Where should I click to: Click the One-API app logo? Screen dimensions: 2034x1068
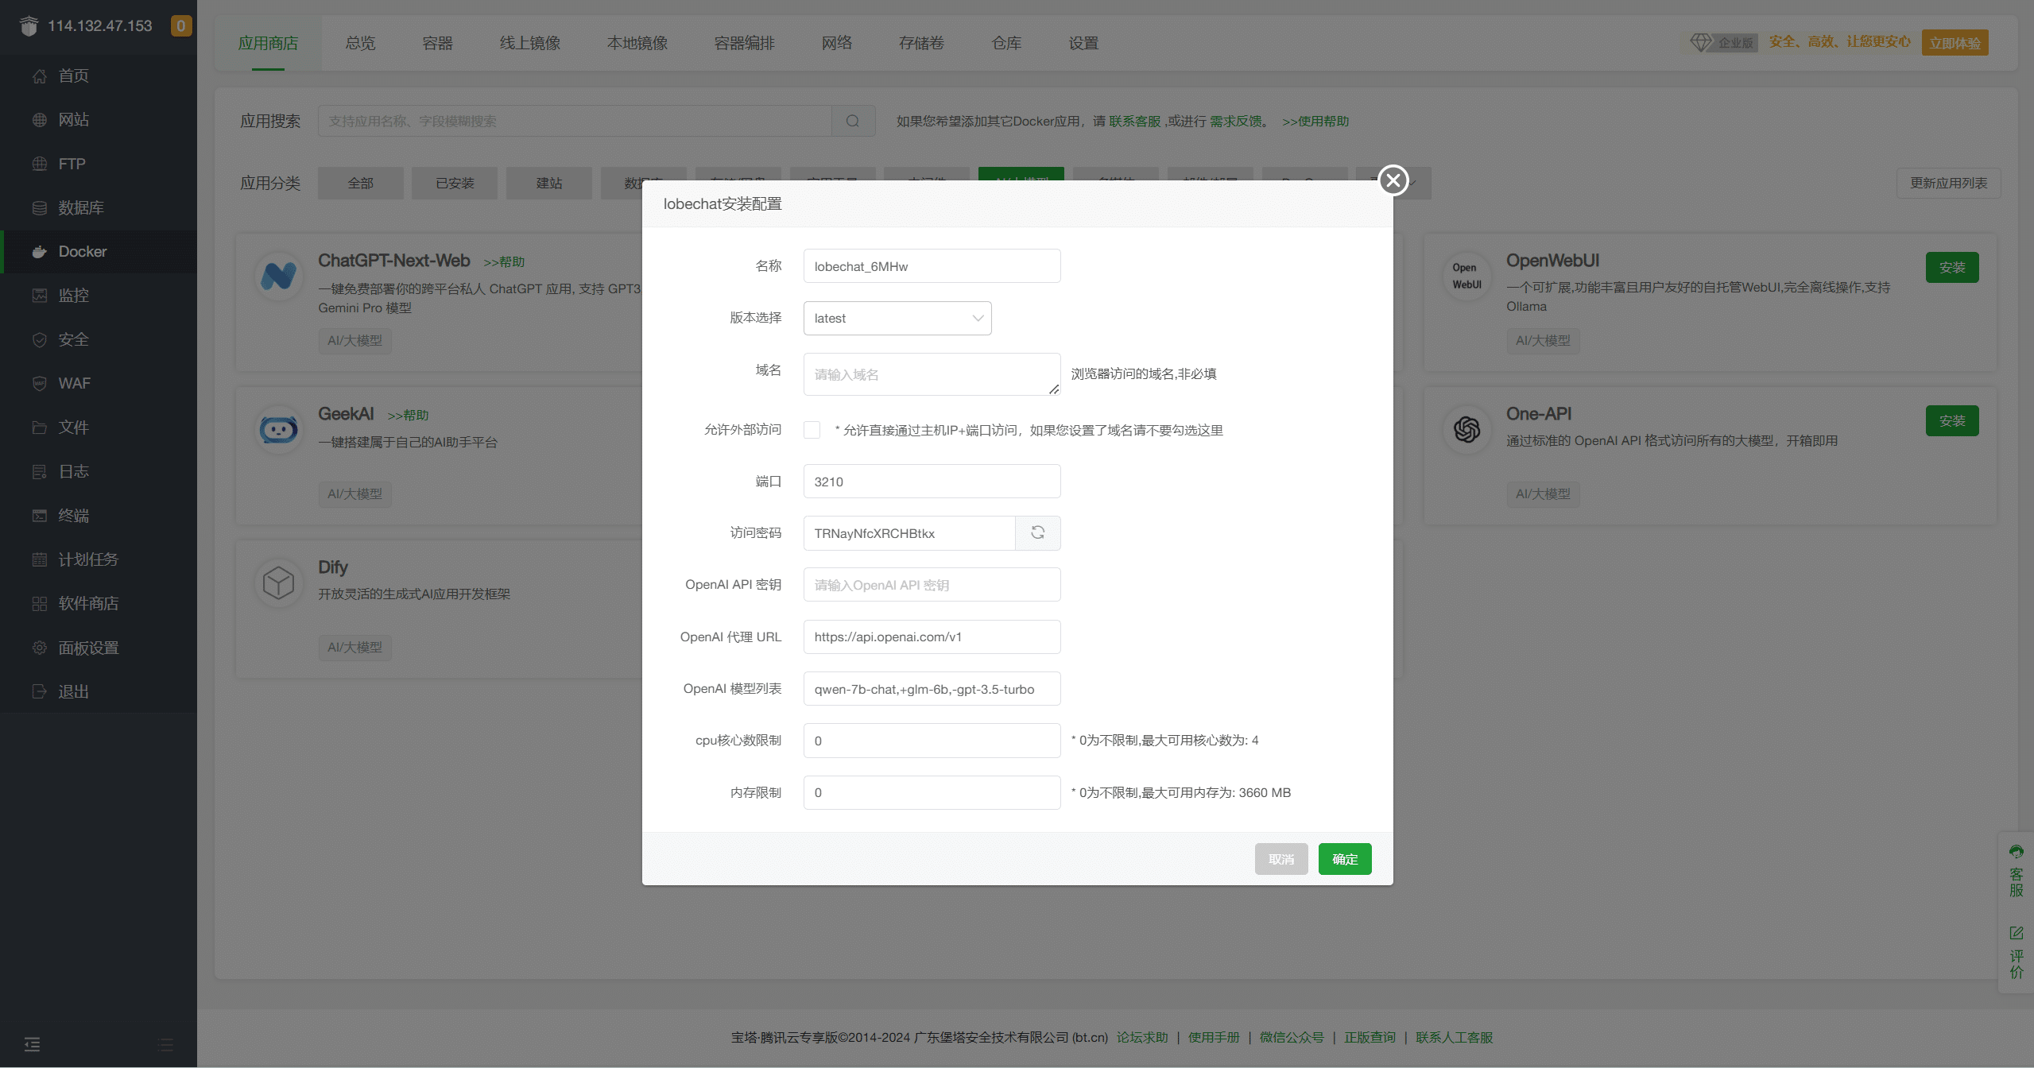click(x=1465, y=429)
